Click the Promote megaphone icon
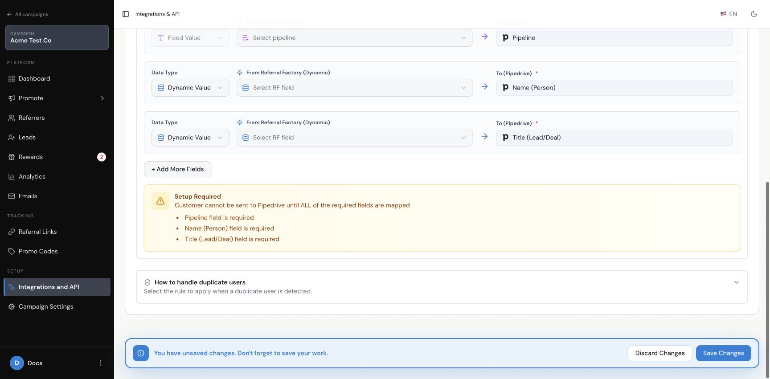The image size is (770, 379). (x=12, y=98)
